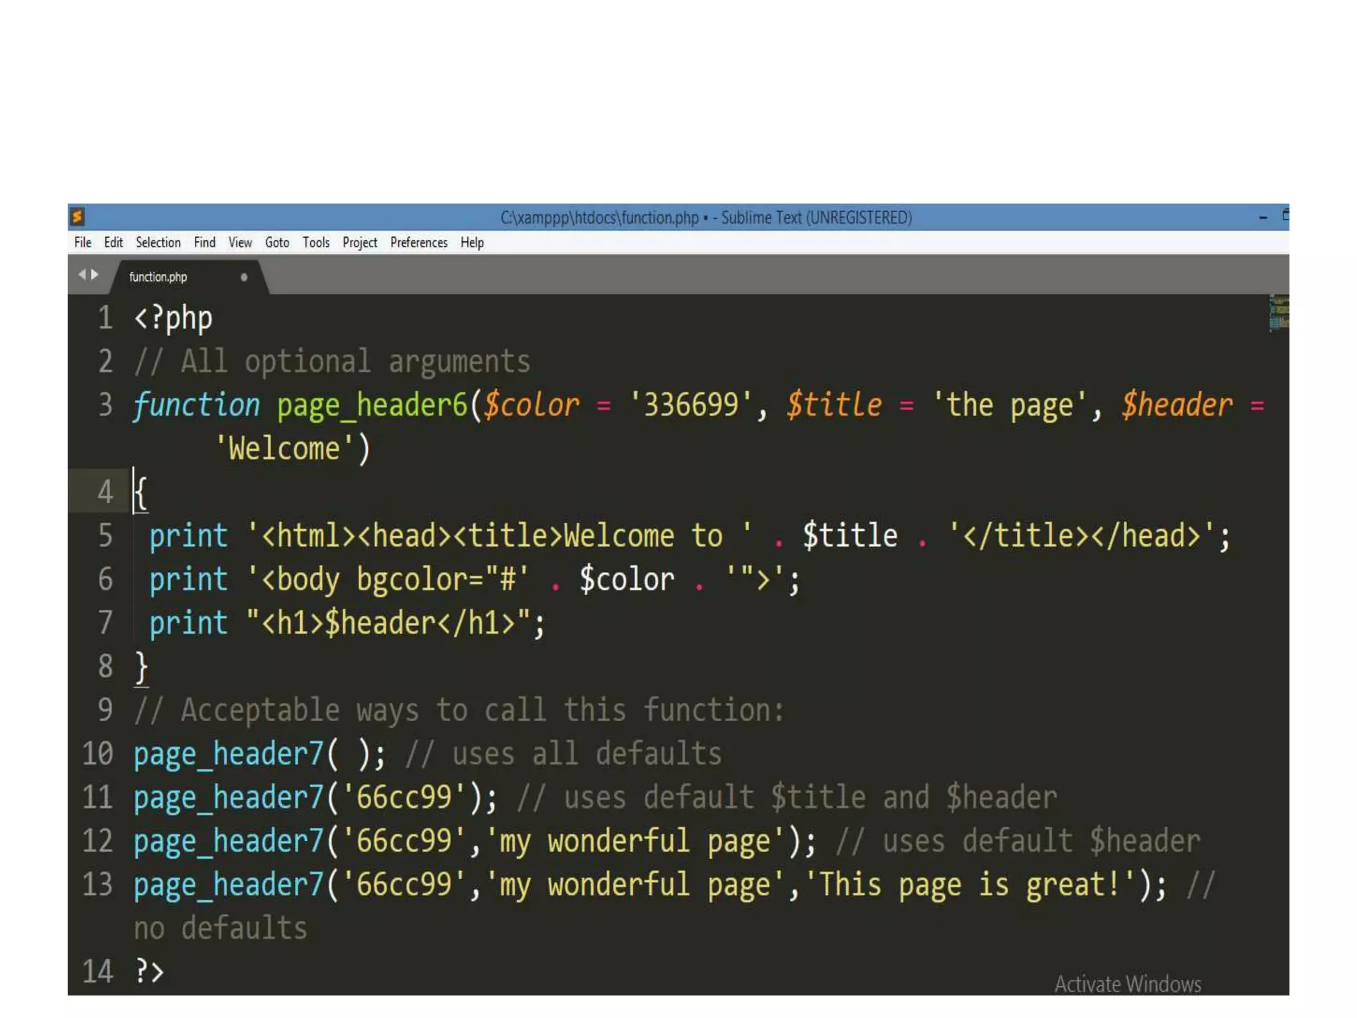This screenshot has width=1357, height=1018.
Task: Open the File menu
Action: tap(83, 243)
